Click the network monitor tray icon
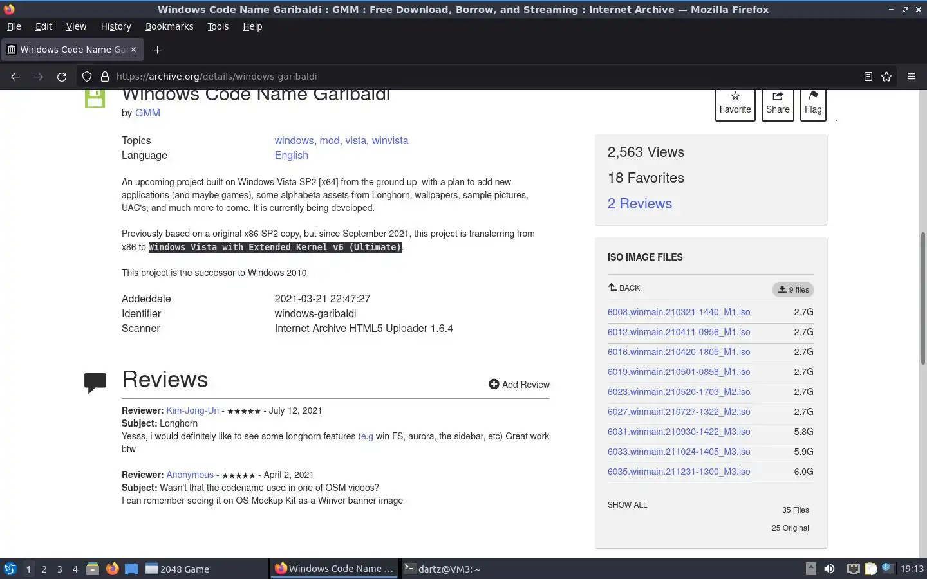The height and width of the screenshot is (579, 927). pos(853,569)
